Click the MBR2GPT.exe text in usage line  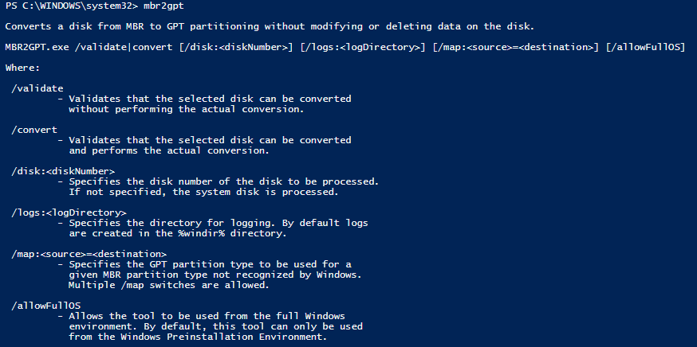click(x=37, y=47)
